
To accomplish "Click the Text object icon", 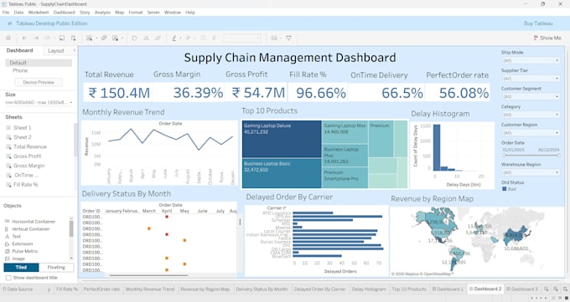I will click(x=7, y=236).
